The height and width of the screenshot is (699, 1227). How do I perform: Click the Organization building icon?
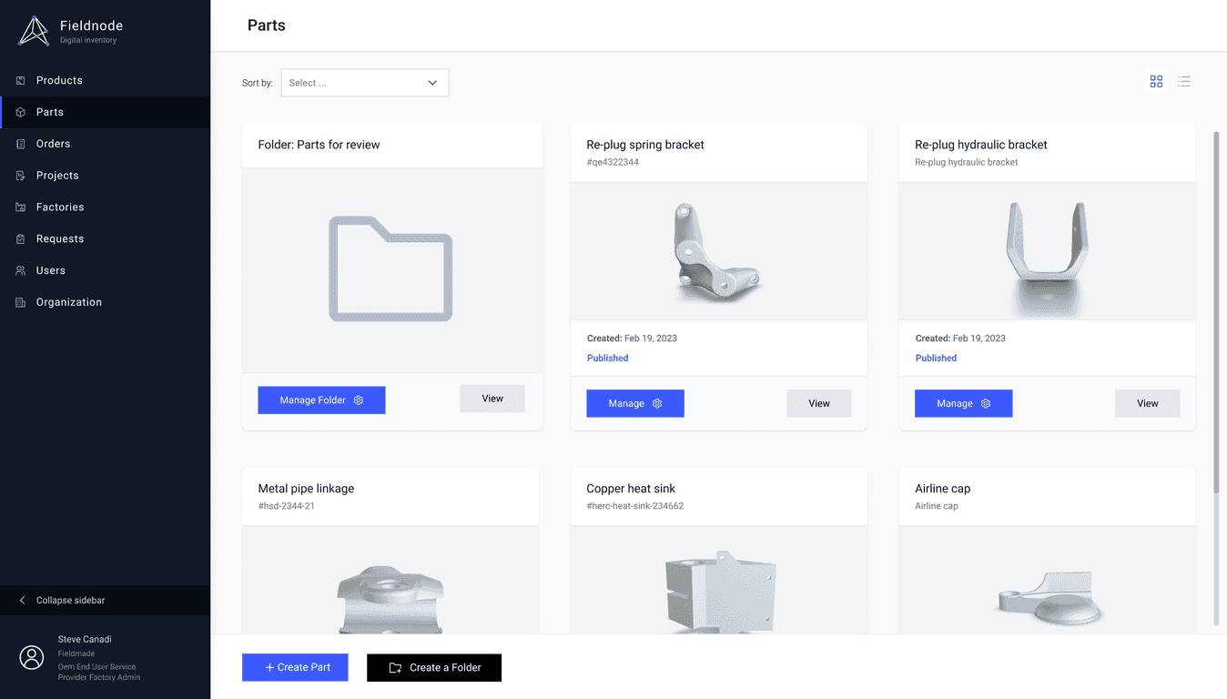click(x=21, y=303)
